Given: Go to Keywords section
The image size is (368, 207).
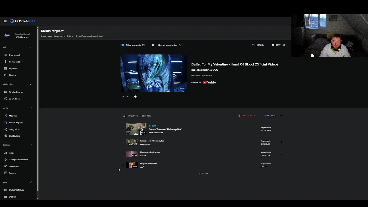Looking at the screenshot, I should (x=14, y=68).
